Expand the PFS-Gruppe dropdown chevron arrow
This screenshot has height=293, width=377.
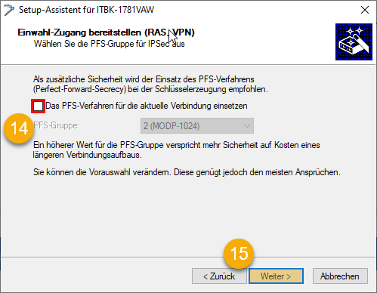(247, 125)
